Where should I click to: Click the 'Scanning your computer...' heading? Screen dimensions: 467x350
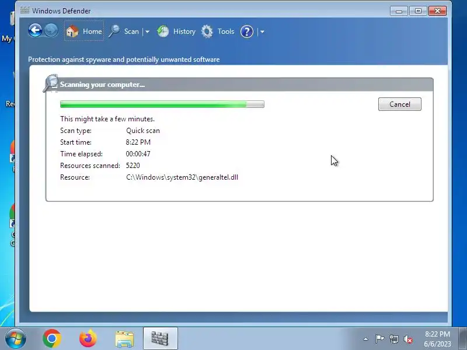102,85
